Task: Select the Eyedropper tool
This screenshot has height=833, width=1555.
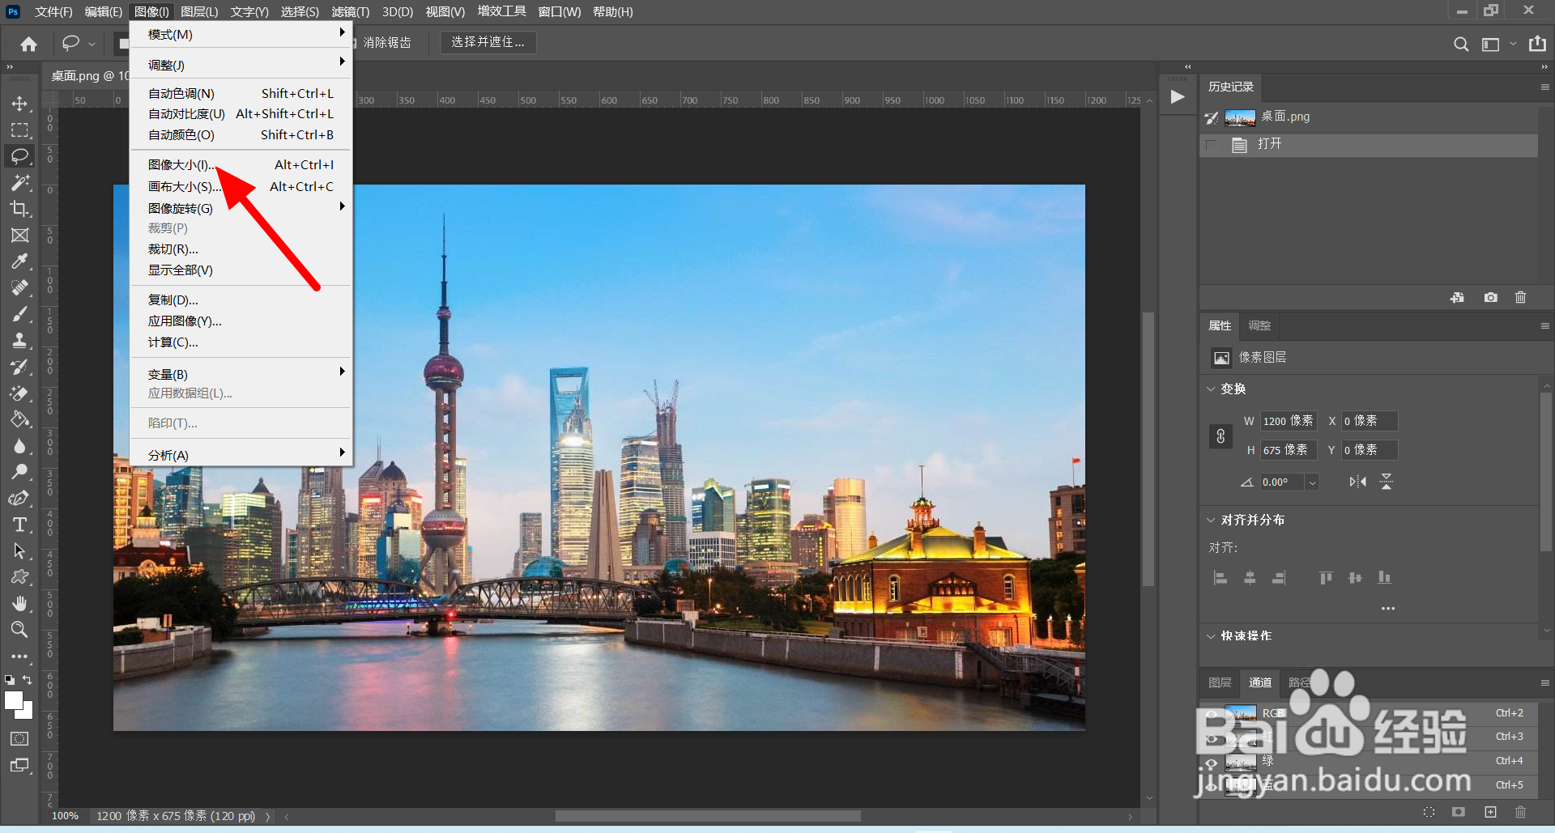Action: [19, 261]
